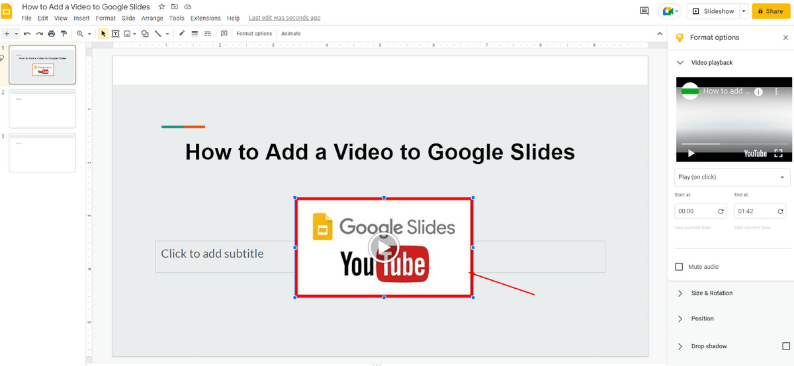Expand the Size & Rotation section
Image resolution: width=794 pixels, height=366 pixels.
point(680,293)
